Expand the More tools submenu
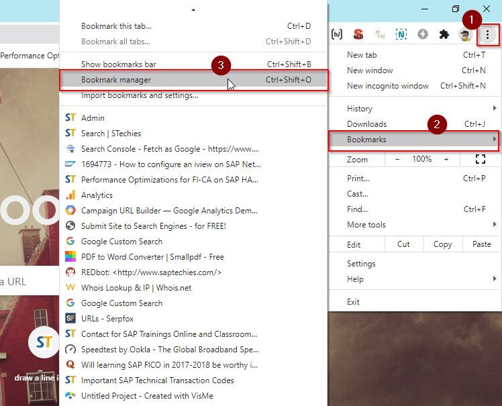502x406 pixels. pyautogui.click(x=415, y=225)
